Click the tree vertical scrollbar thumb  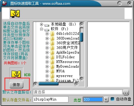pos(81,37)
